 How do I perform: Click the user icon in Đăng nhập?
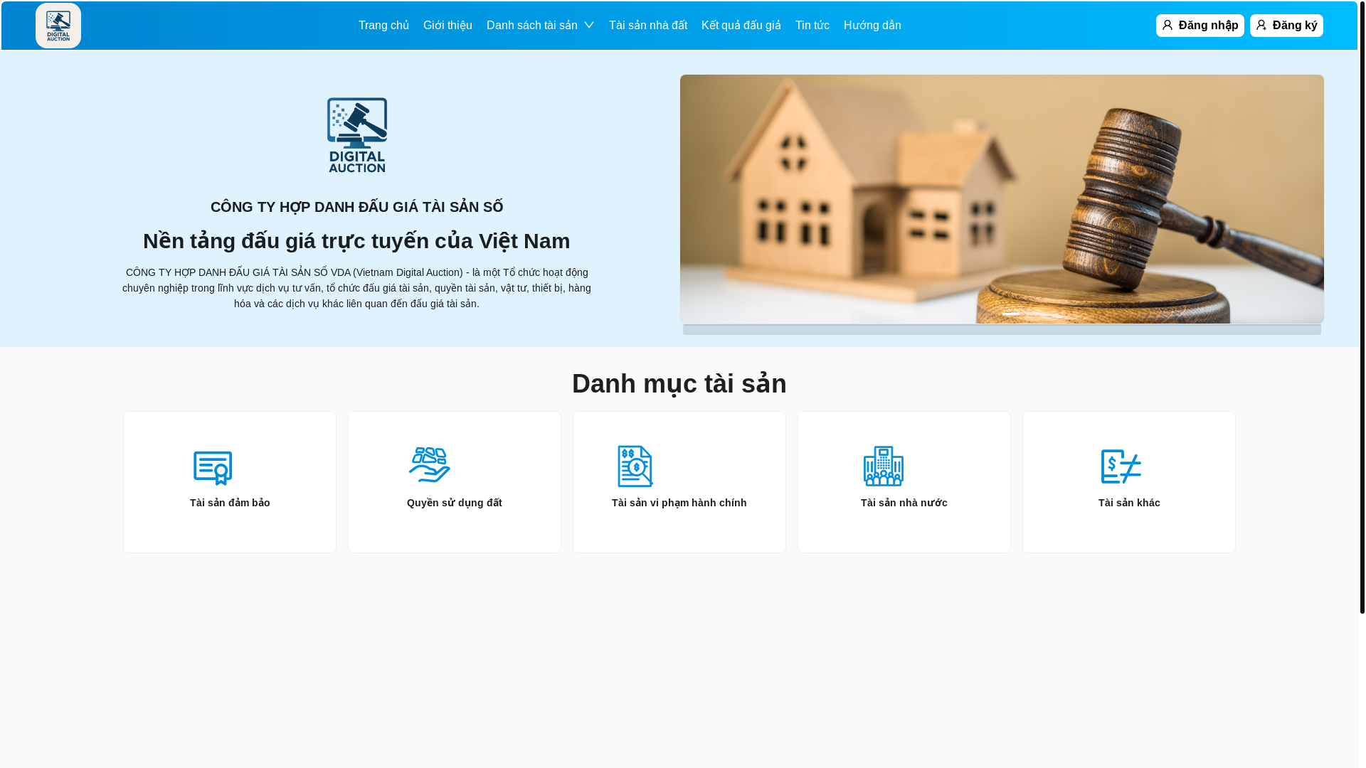[x=1168, y=26]
